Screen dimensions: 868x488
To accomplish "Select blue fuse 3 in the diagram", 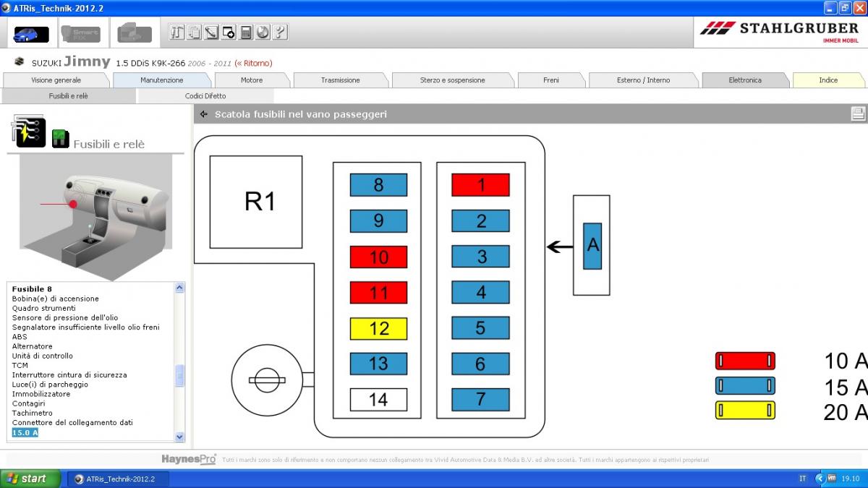I will (480, 257).
